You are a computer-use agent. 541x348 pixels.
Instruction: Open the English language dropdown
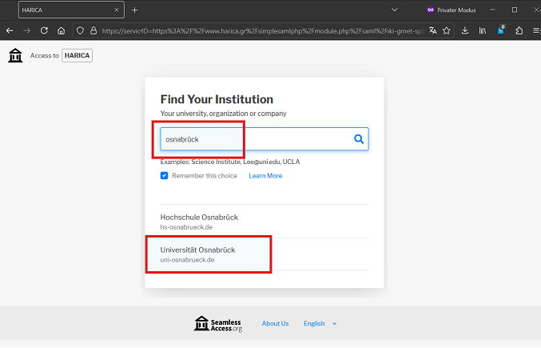(320, 323)
